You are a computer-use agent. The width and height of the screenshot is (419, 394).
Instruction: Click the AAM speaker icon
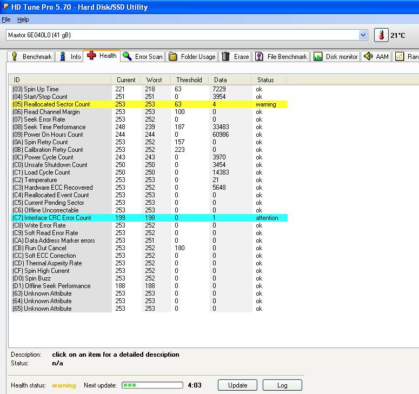(368, 56)
